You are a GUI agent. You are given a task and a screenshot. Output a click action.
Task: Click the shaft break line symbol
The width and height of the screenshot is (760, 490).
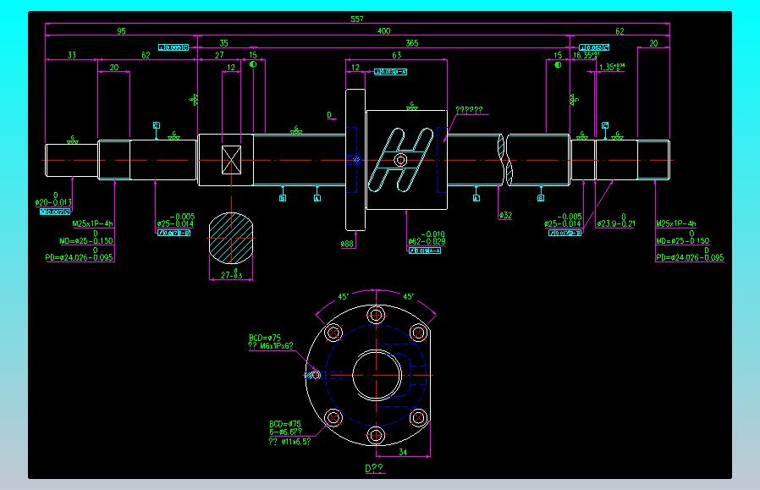click(504, 159)
